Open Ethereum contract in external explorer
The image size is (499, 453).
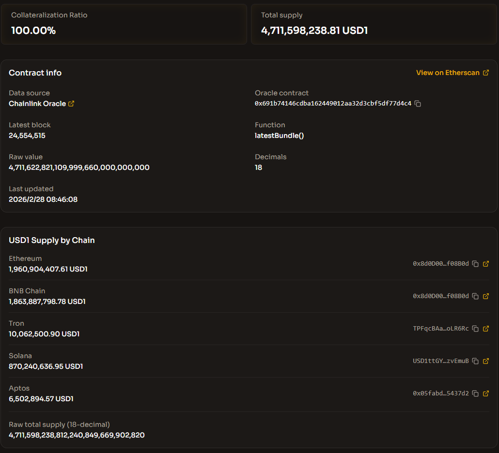(x=486, y=264)
